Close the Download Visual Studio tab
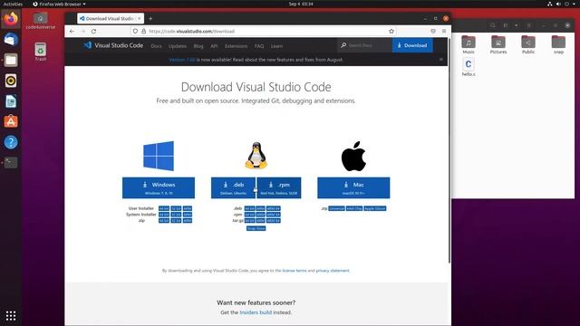580x326 pixels. [x=140, y=18]
